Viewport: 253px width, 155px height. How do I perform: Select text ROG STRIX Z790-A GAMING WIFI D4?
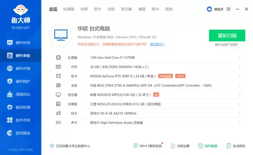125,85
